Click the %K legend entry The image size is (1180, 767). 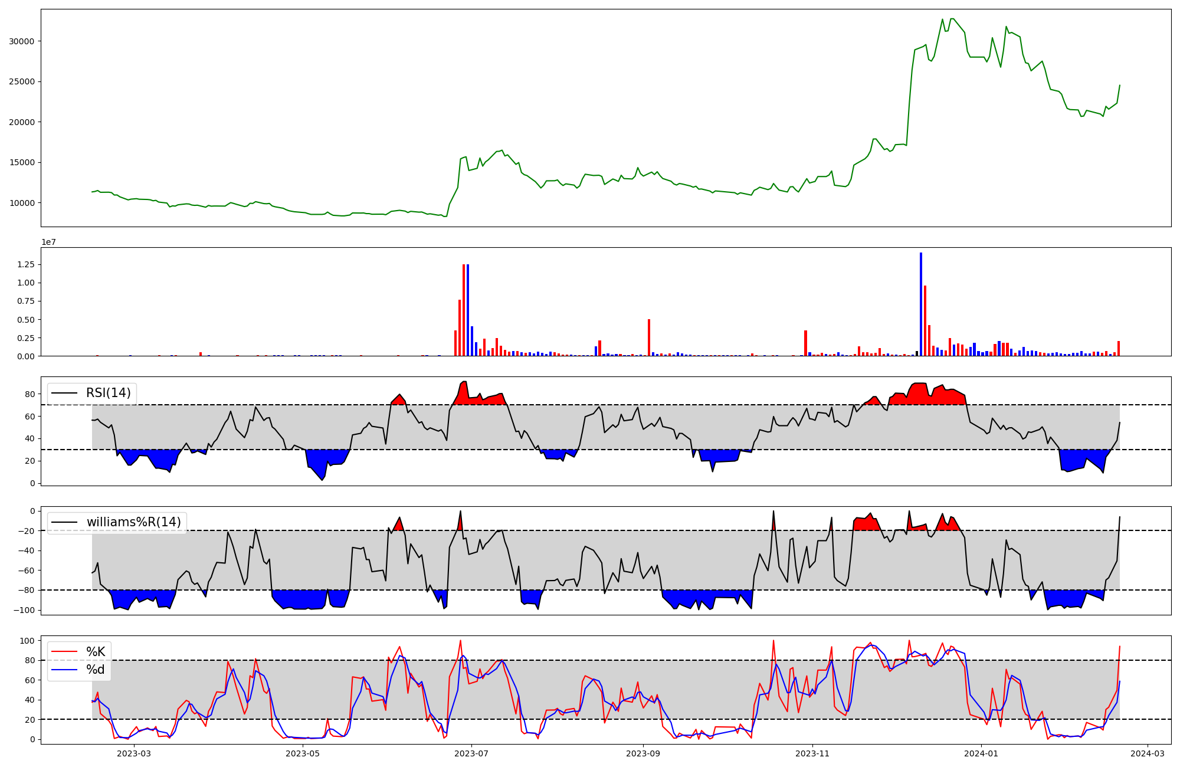coord(96,652)
